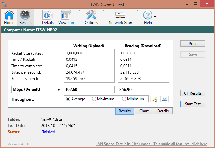
Task: Click the upload throughput value field
Action: [89, 89]
